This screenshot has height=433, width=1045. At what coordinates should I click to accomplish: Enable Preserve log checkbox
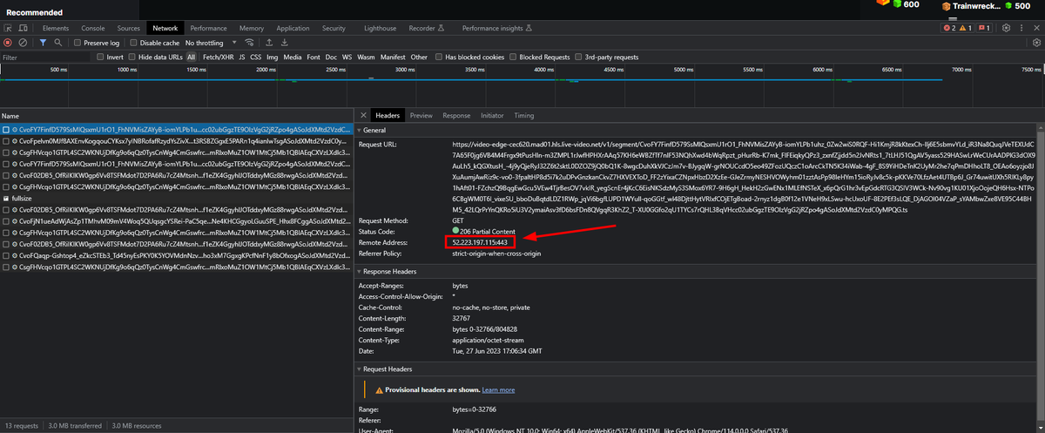[x=79, y=43]
